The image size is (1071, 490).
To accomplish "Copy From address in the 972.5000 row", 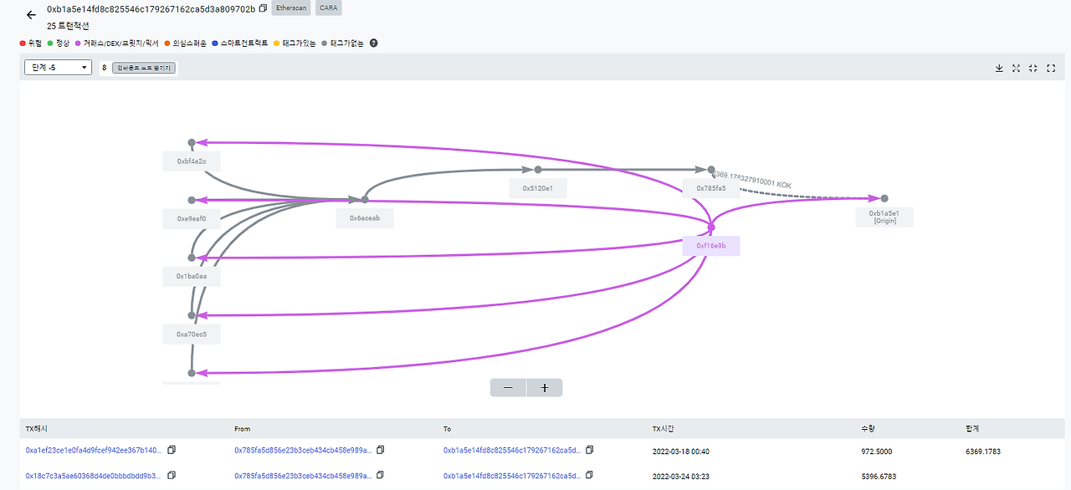I will click(381, 451).
